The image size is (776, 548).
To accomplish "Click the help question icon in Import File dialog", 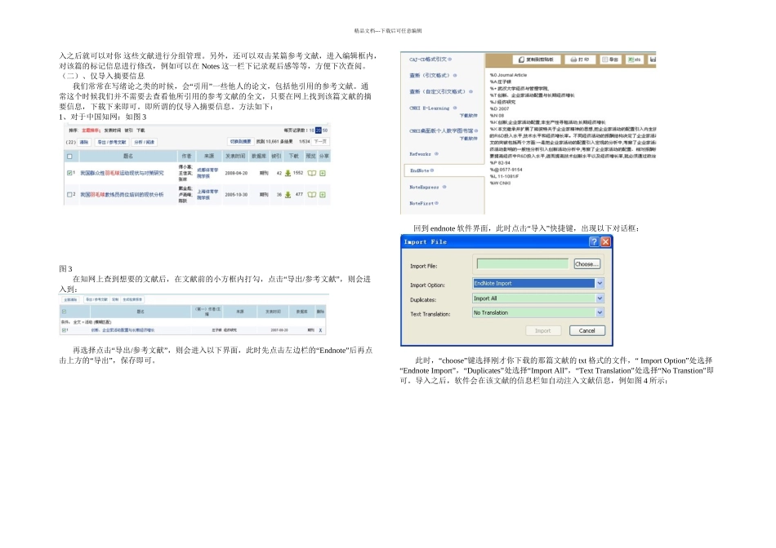I will (594, 241).
